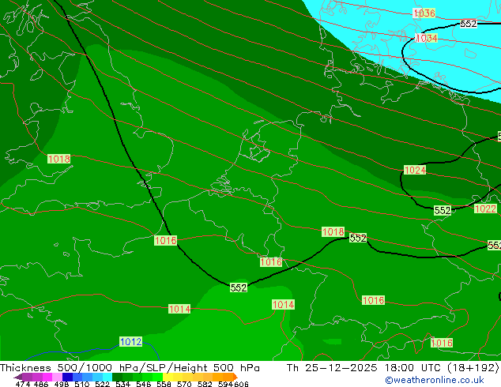Screen dimensions: 501x387
Task: Click the '582' legend value
Action: click(x=205, y=384)
